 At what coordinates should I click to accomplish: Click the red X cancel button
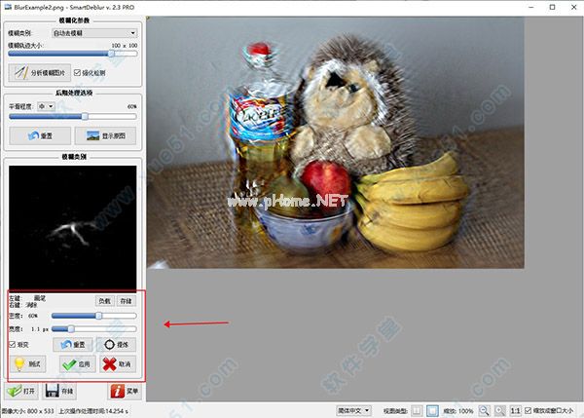[118, 364]
